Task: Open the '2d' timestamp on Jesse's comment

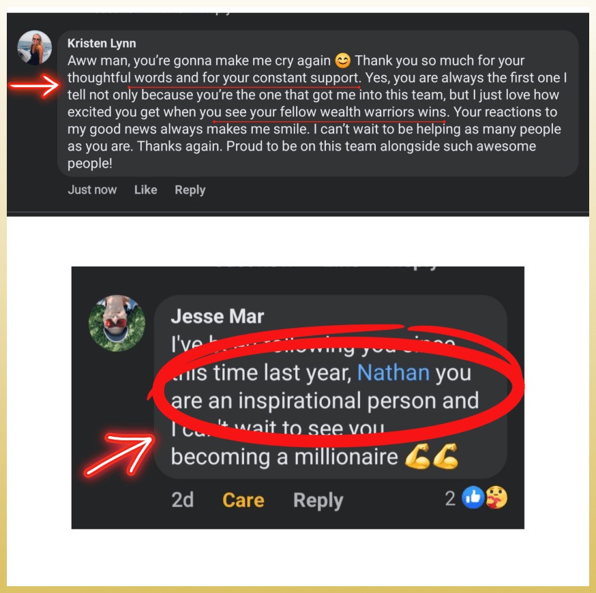Action: 183,500
